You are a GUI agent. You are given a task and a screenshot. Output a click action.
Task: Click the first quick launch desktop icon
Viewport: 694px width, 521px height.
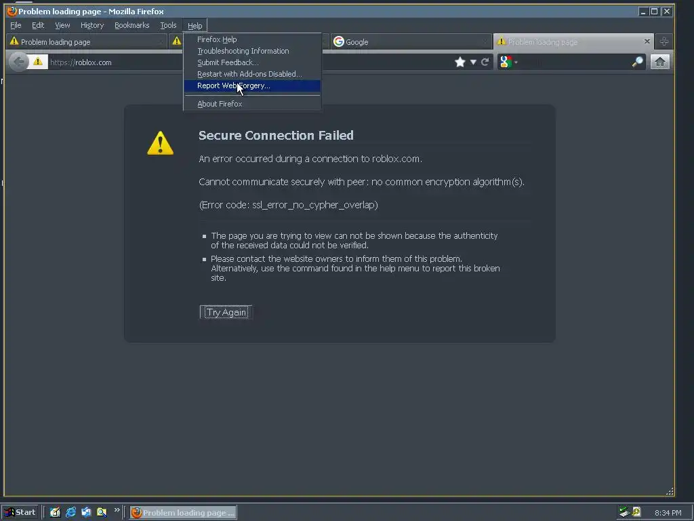coord(56,512)
